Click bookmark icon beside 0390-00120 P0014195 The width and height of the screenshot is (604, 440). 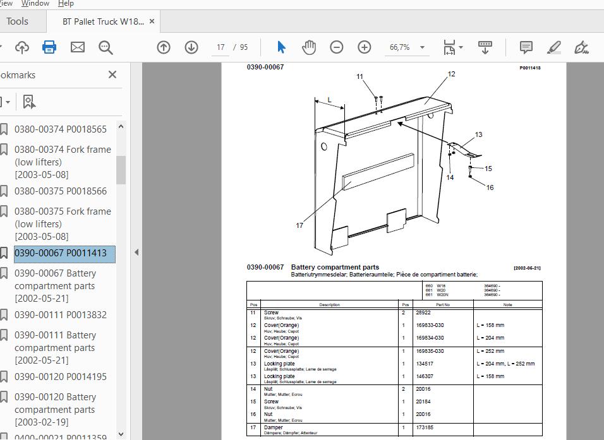click(x=4, y=377)
